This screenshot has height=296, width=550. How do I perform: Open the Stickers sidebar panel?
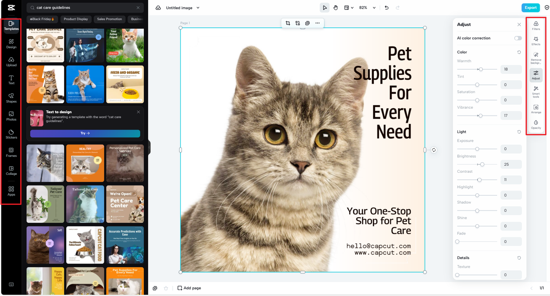(x=12, y=134)
